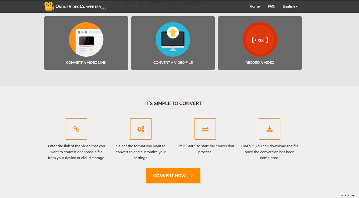Click the conversion arrows step icon
The image size is (359, 198).
205,129
